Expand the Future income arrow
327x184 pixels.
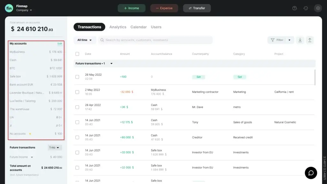coord(32,157)
